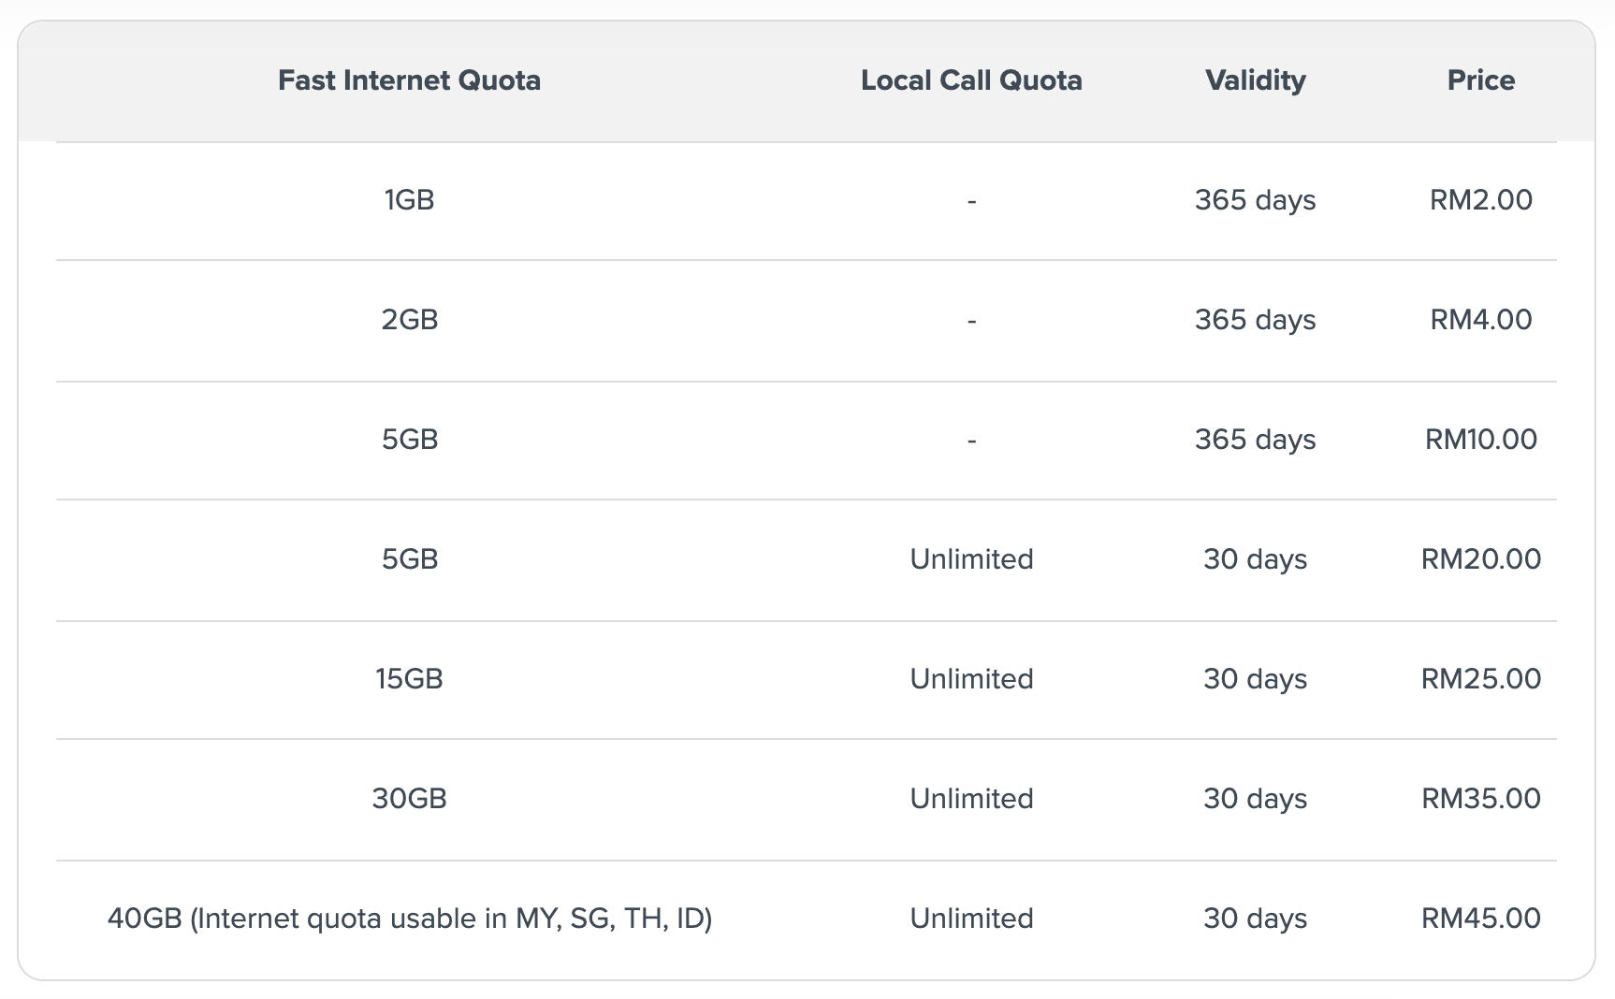Select the Validity column header
The height and width of the screenshot is (999, 1615).
(1255, 80)
